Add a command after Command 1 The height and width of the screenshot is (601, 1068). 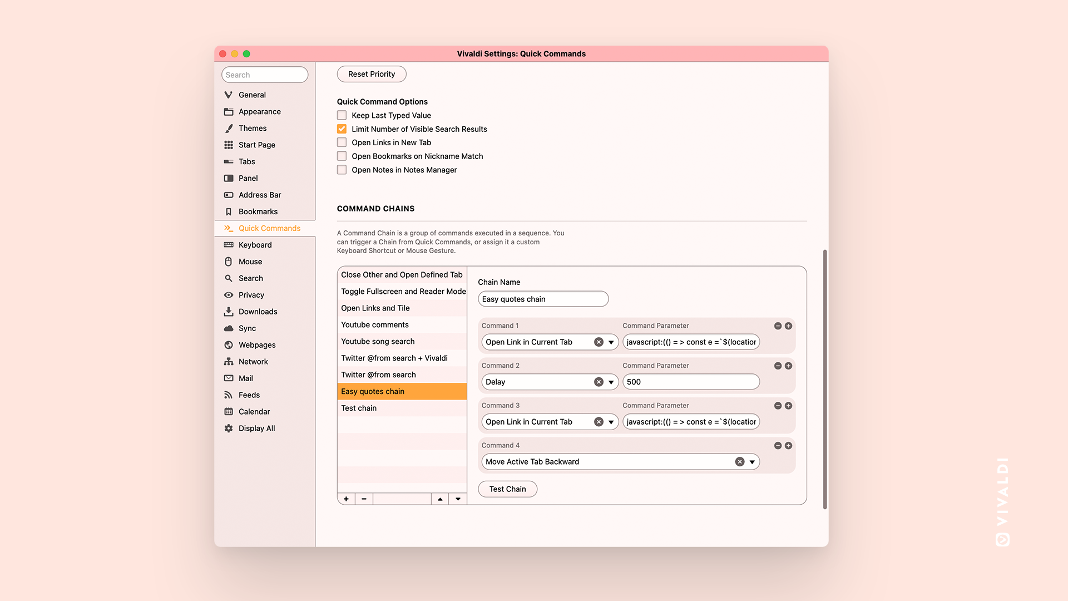pos(788,326)
